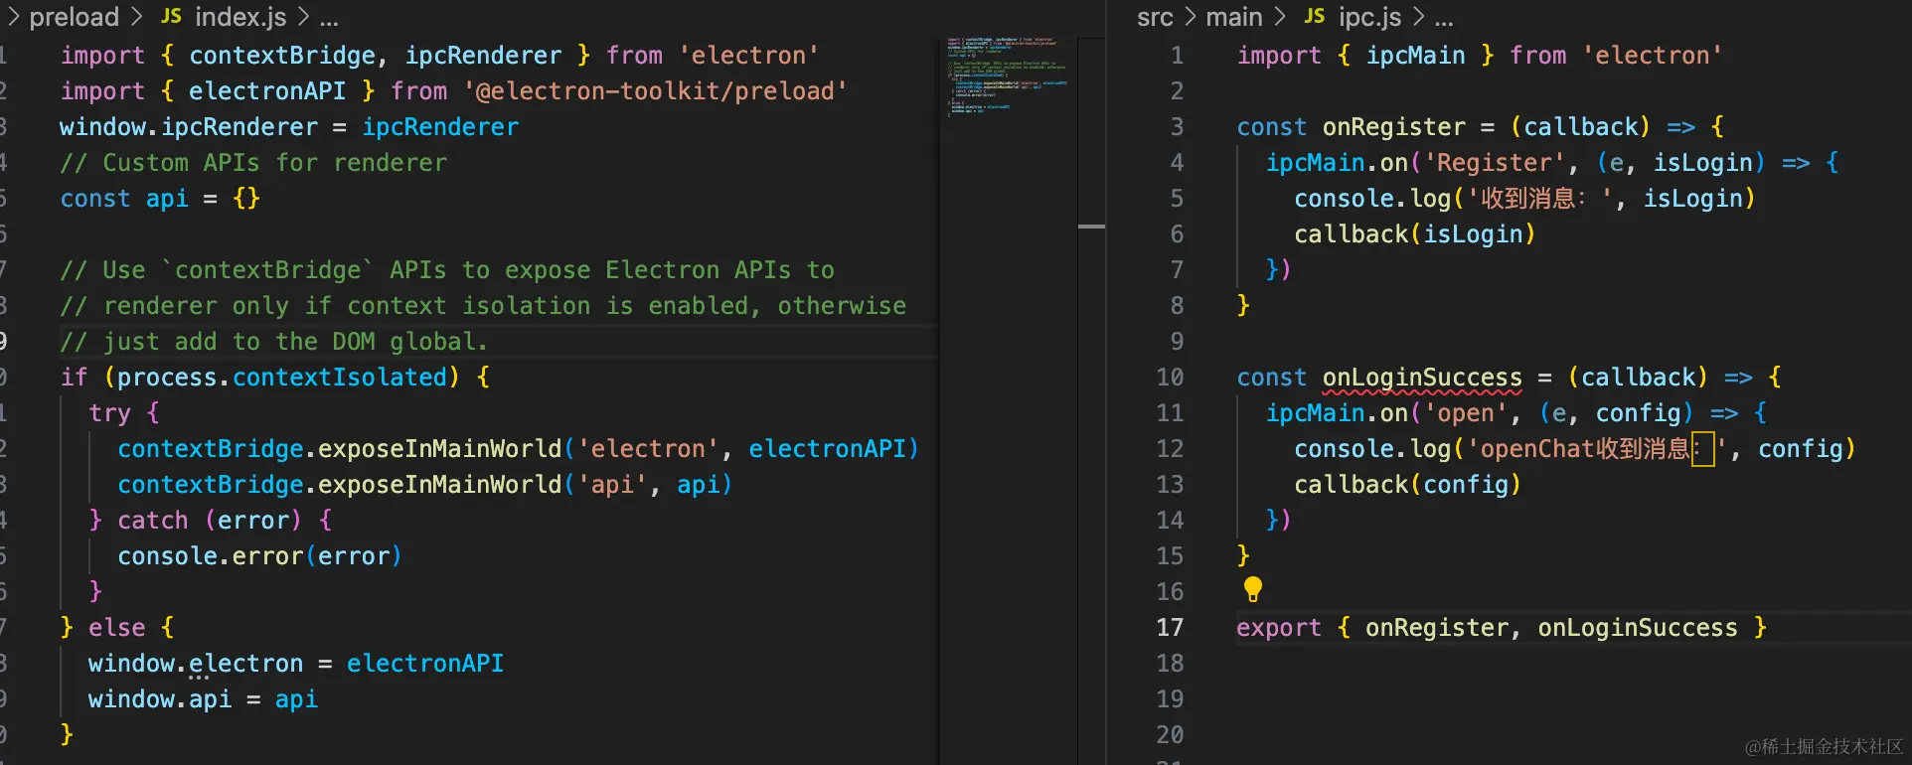Click the window.api = api line
1912x765 pixels.
(203, 699)
